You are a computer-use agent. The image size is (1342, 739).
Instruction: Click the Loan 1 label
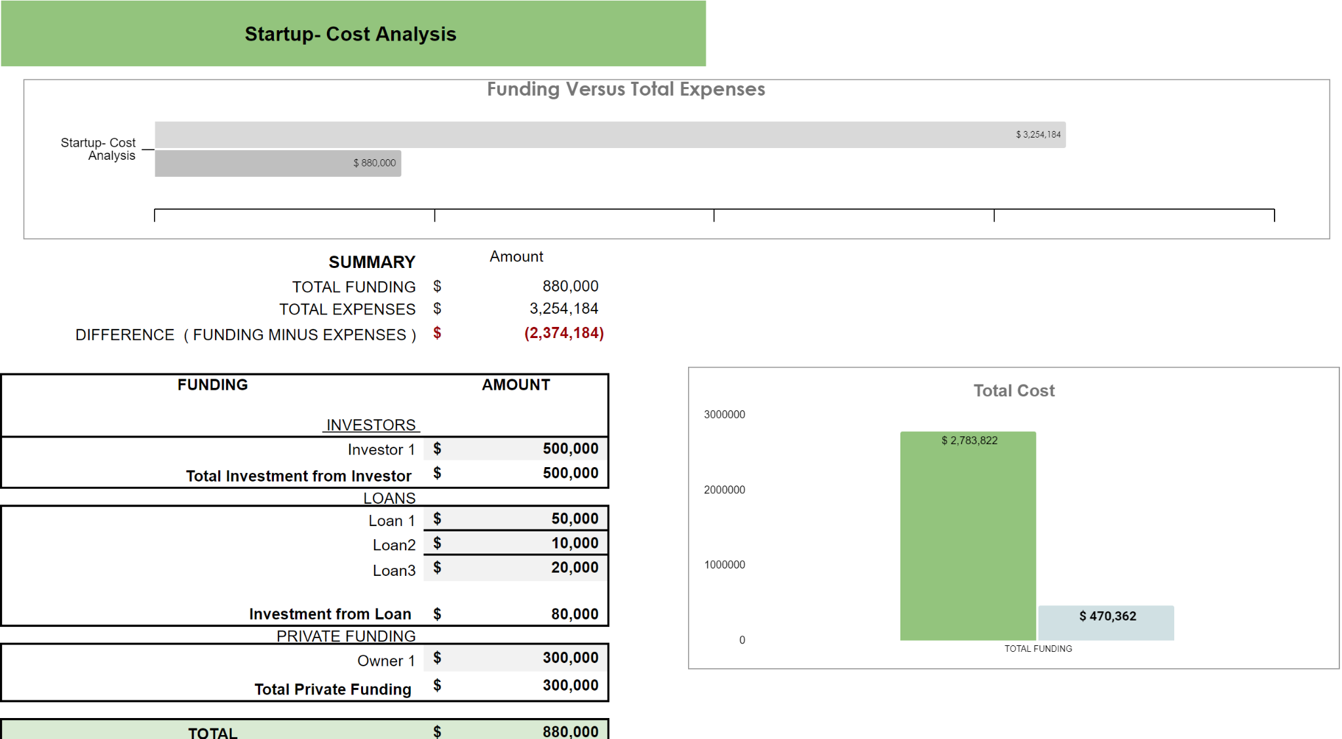click(x=391, y=521)
